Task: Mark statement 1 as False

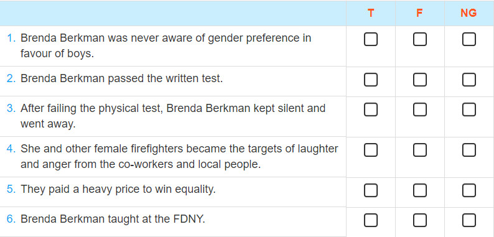Action: [419, 39]
